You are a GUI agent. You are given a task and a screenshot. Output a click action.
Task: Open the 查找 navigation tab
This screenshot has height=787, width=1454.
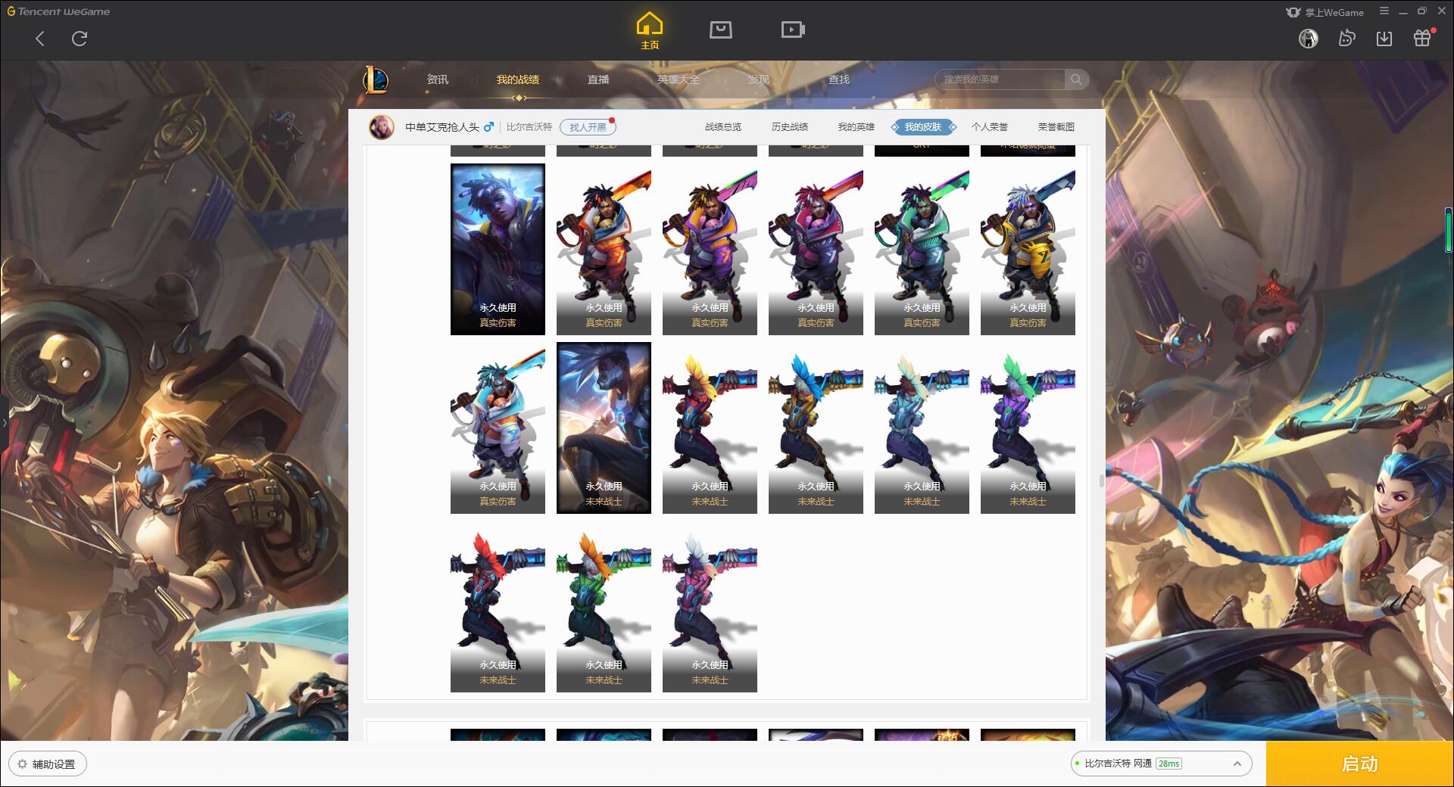[x=839, y=79]
